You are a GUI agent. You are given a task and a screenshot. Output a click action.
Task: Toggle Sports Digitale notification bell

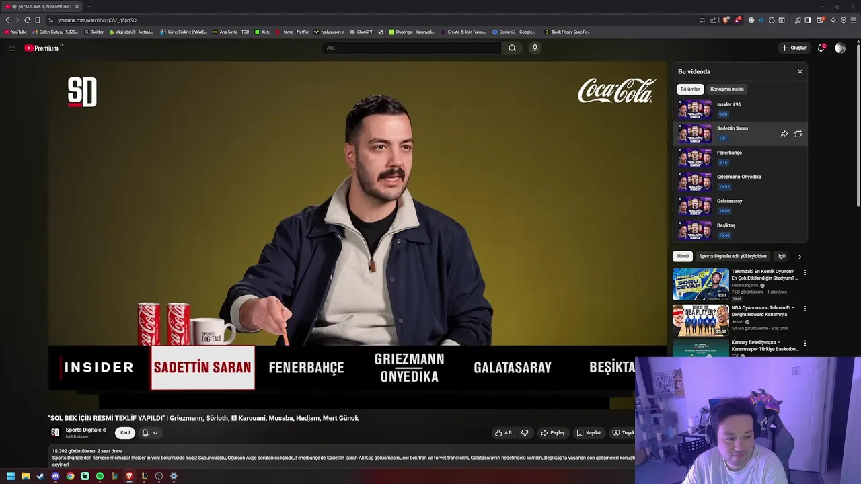coord(145,433)
